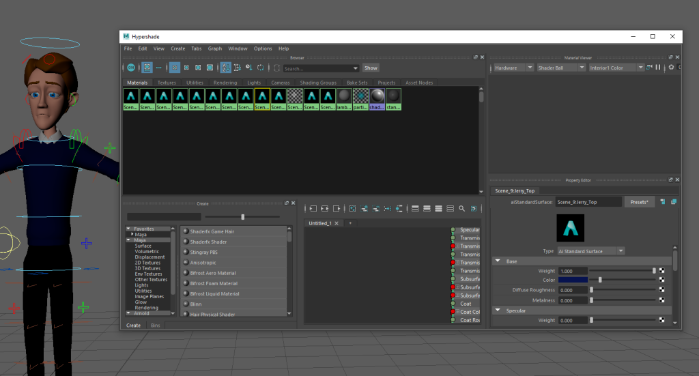Close the Property Editor panel
Viewport: 699px width, 376px height.
[x=678, y=180]
